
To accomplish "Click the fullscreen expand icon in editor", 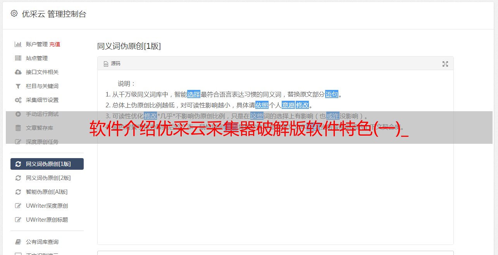I will pyautogui.click(x=445, y=64).
